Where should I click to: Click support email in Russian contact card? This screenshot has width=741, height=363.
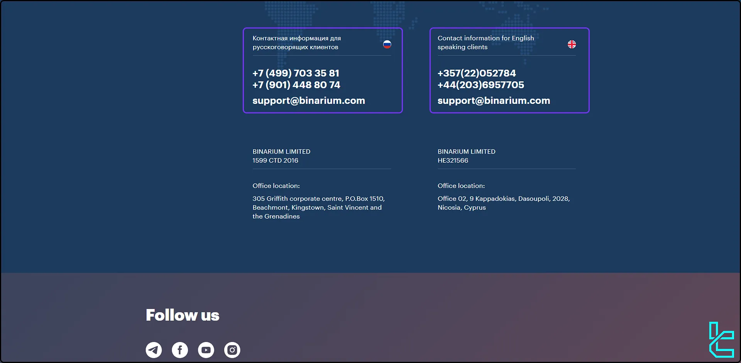309,101
